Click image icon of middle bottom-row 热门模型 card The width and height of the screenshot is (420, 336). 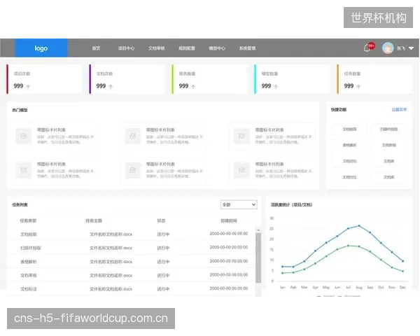pos(132,170)
